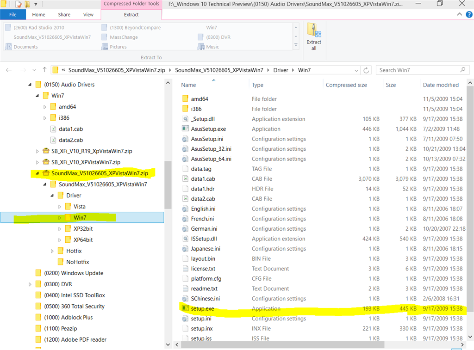Click the Refresh button beside address bar
The height and width of the screenshot is (350, 474).
[x=366, y=70]
